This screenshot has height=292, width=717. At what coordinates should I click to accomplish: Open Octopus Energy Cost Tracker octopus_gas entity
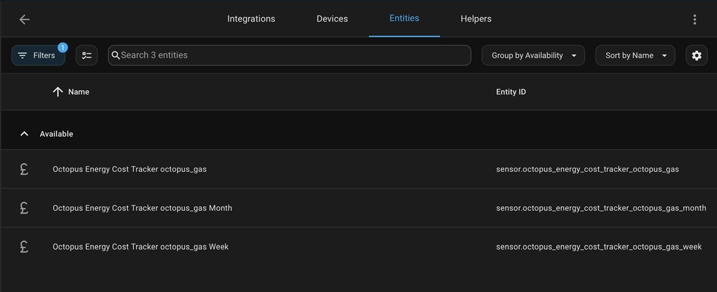(129, 169)
